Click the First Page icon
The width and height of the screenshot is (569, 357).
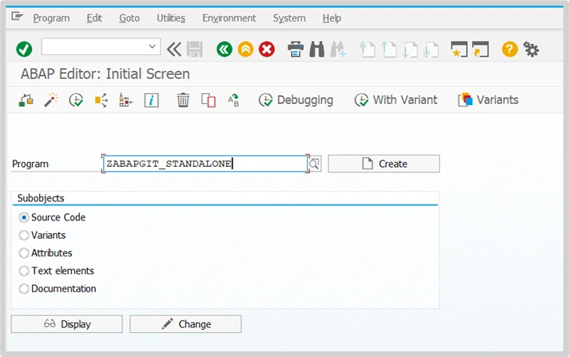click(367, 50)
